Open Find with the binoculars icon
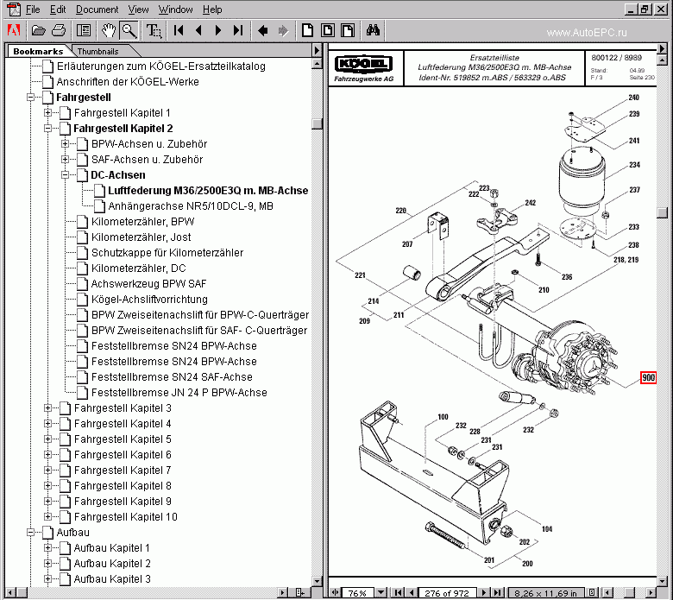 pyautogui.click(x=373, y=30)
